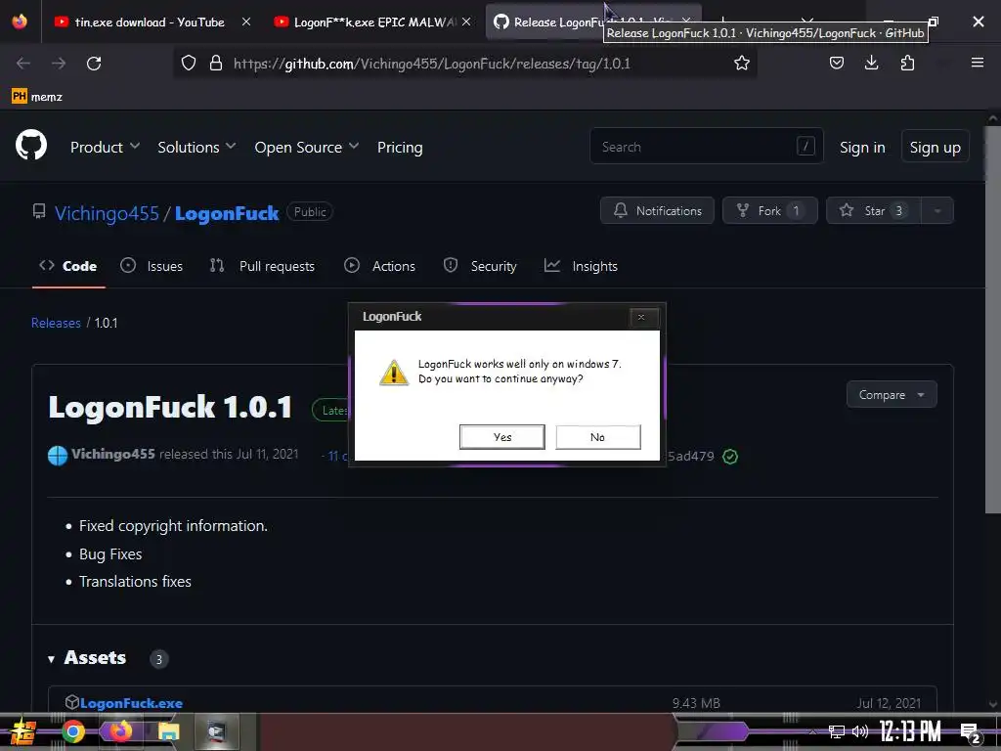The width and height of the screenshot is (1001, 751).
Task: Click the address bar URL
Action: 431,64
